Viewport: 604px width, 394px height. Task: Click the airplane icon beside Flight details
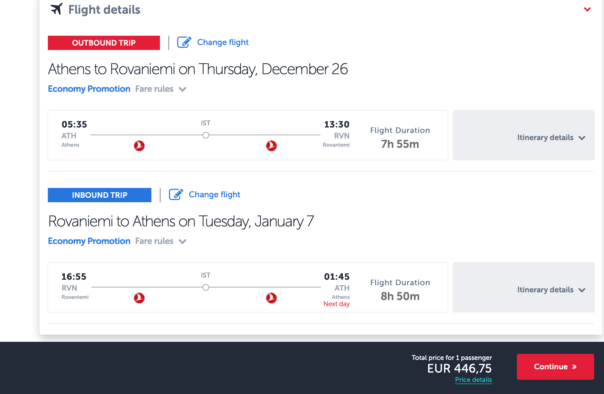coord(57,9)
